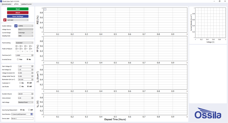Click the Device Label input field
Image resolution: width=228 pixels, height=123 pixels.
(22, 118)
